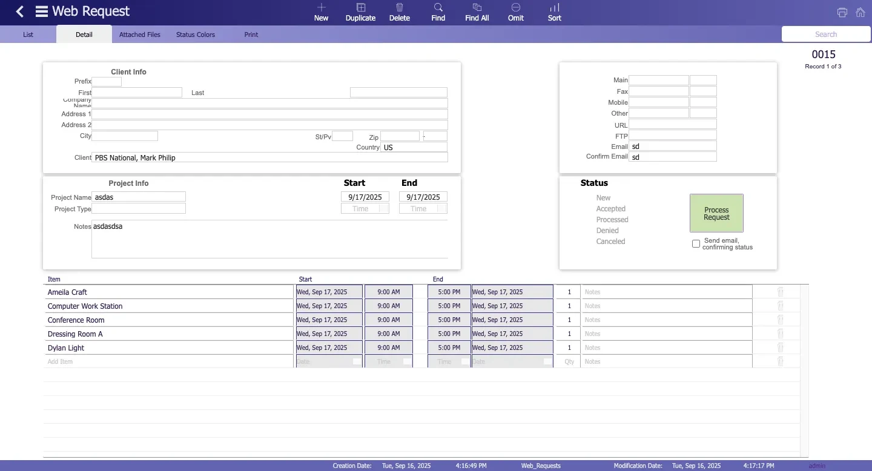This screenshot has height=471, width=872.
Task: Open Project Type field
Action: 139,209
